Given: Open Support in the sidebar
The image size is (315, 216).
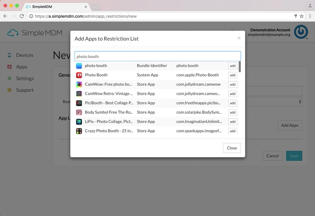Looking at the screenshot, I should (25, 90).
